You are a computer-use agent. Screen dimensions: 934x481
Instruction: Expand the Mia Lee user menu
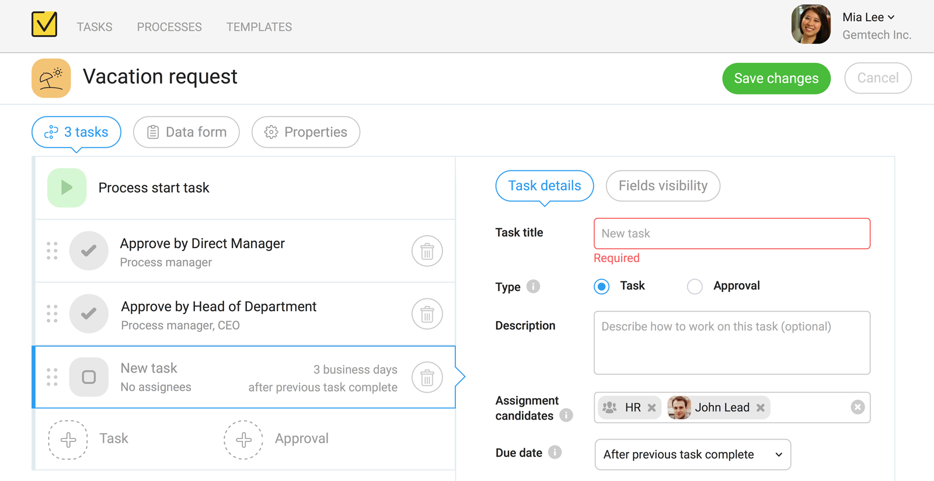click(869, 18)
